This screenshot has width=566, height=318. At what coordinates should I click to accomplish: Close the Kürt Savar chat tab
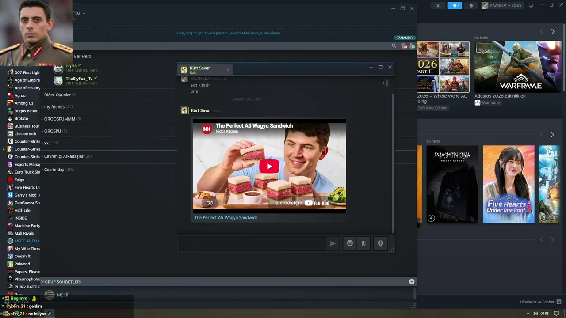coord(228,70)
